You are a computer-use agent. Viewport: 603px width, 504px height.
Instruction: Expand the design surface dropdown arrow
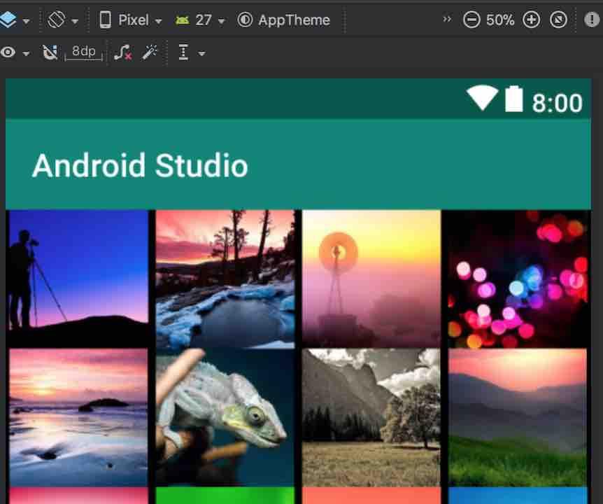26,21
